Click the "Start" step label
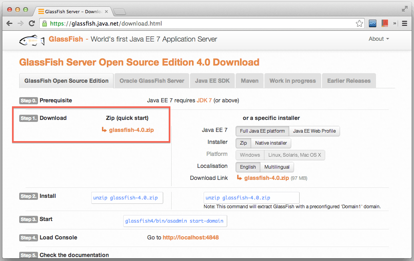Image resolution: width=414 pixels, height=261 pixels. [46, 219]
